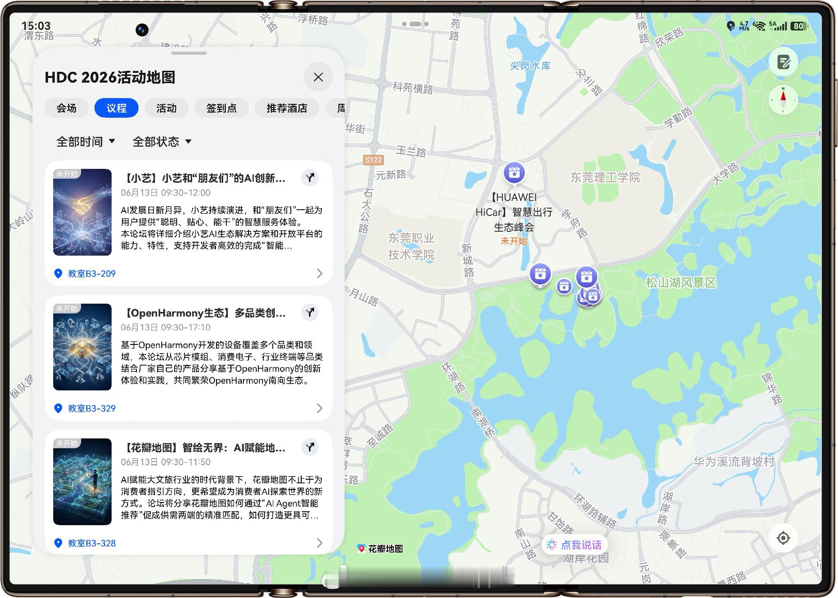Viewport: 838px width, 598px height.
Task: Tap the 东莞理工学院 map label
Action: click(x=605, y=178)
